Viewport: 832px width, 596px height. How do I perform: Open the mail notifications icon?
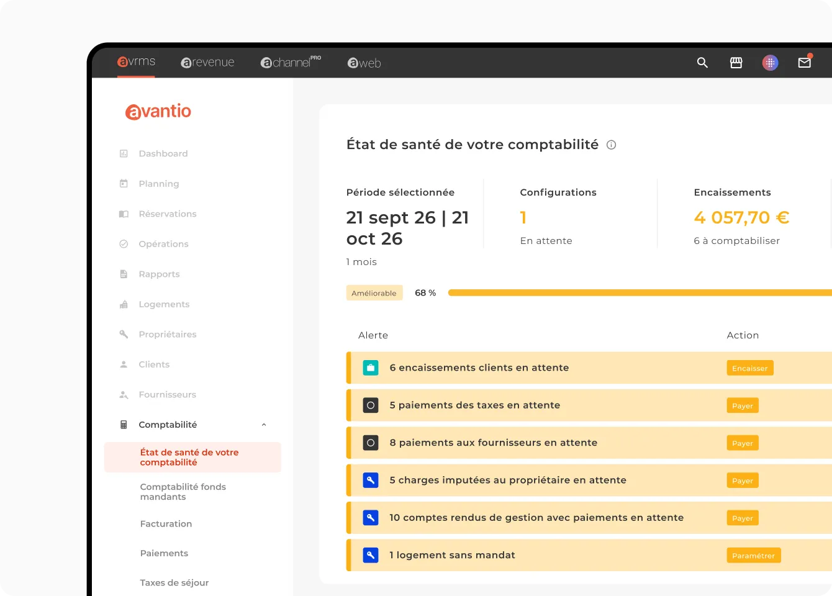point(805,62)
